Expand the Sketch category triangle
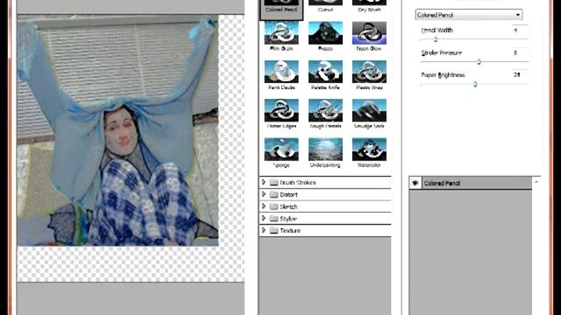 264,206
